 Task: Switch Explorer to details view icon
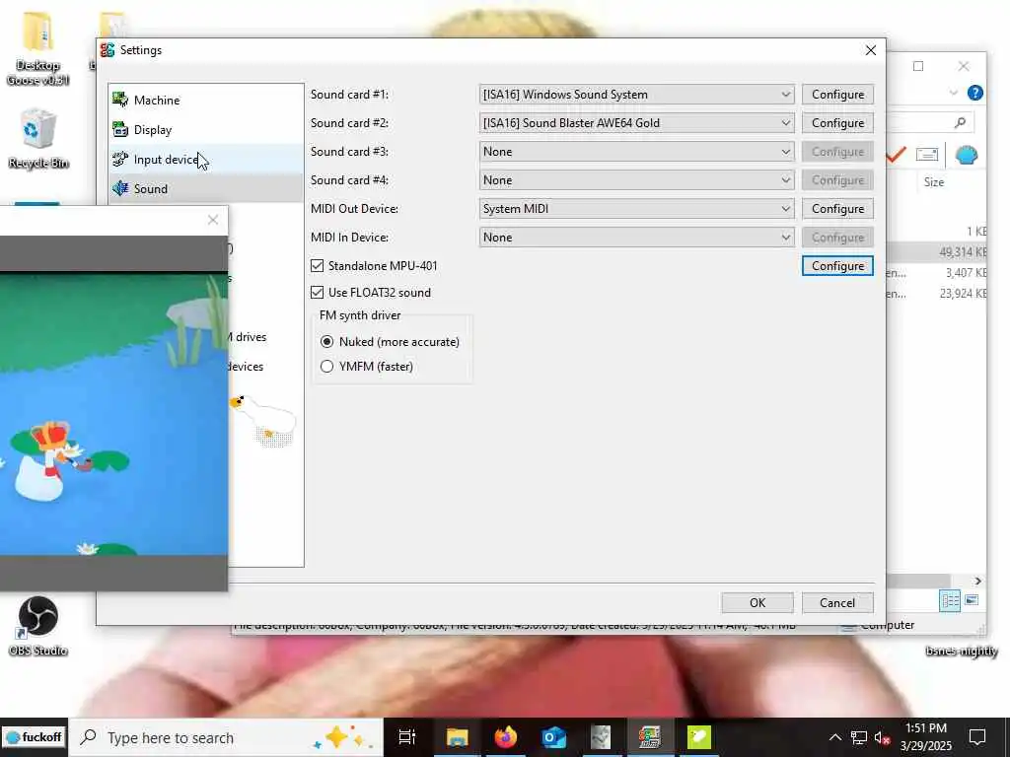coord(950,600)
